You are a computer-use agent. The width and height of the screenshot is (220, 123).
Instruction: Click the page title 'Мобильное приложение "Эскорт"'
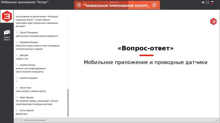click(25, 2)
